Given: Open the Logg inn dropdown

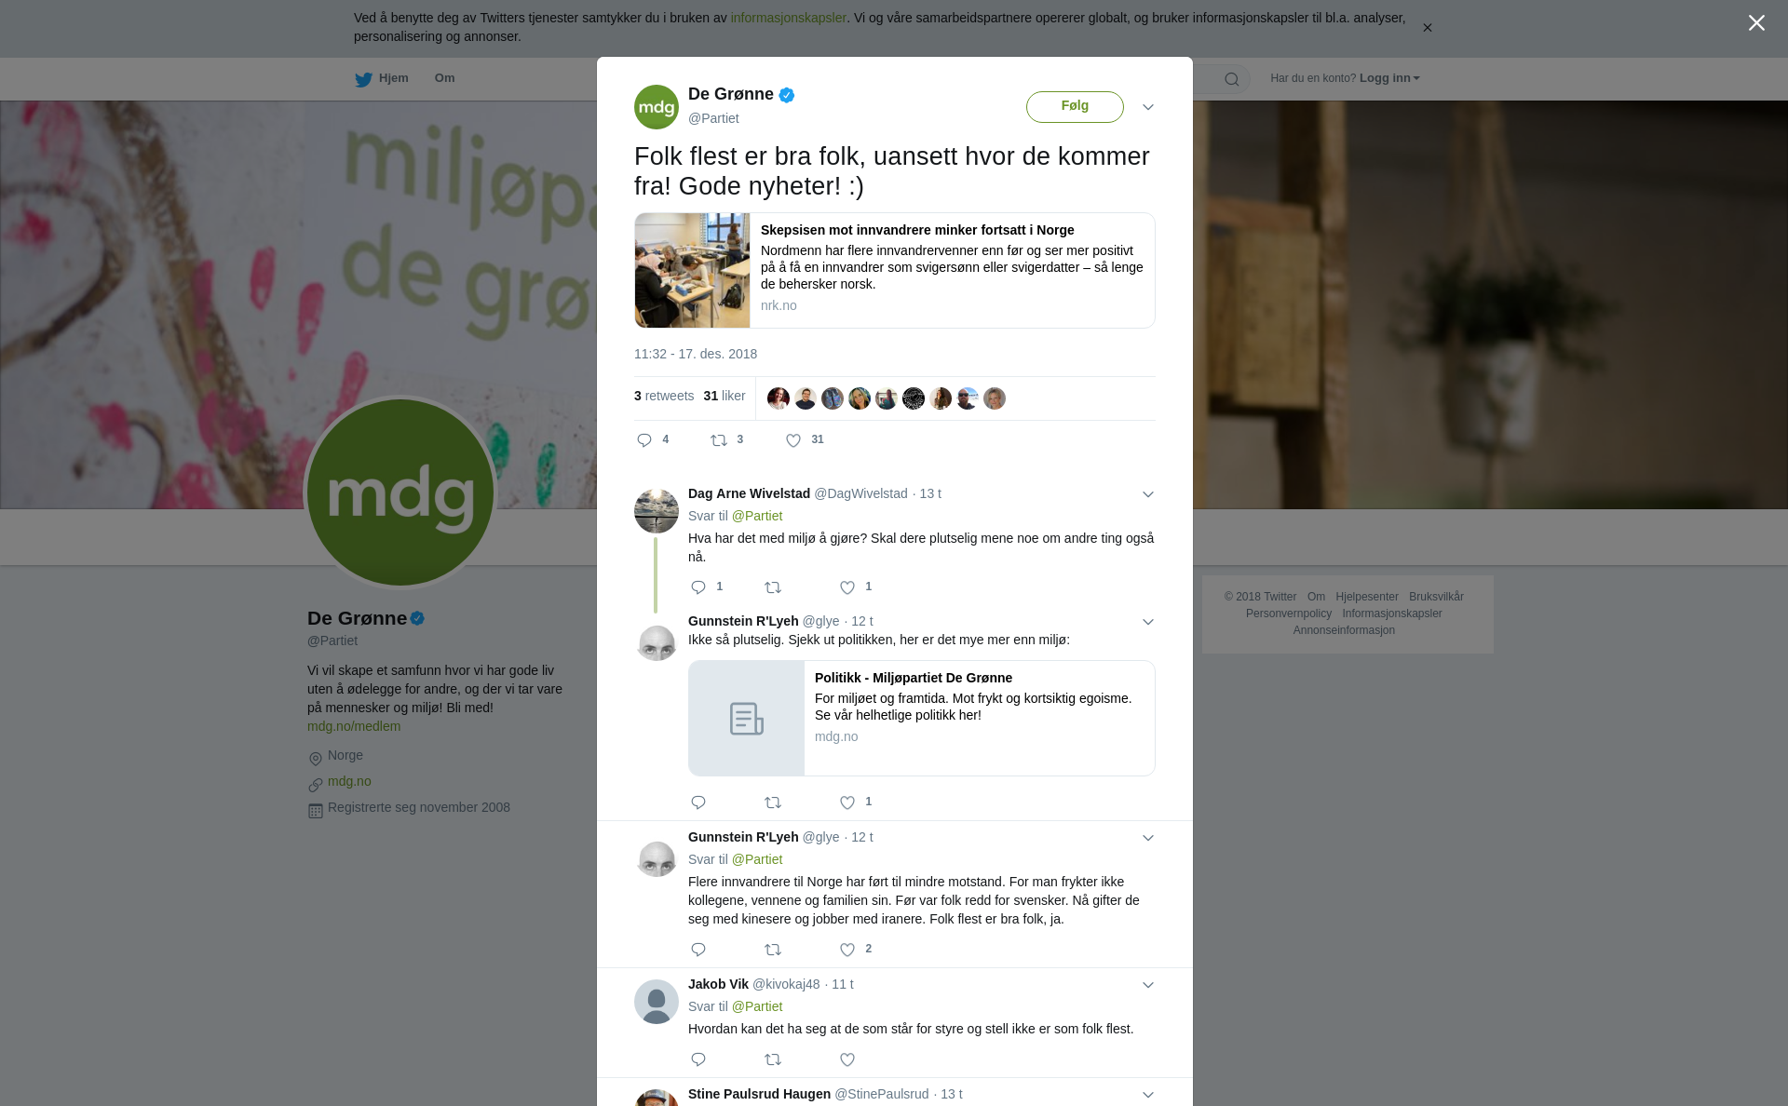Looking at the screenshot, I should [x=1389, y=78].
